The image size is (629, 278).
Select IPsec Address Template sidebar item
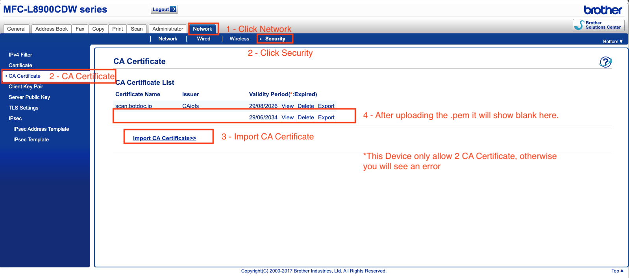pos(41,129)
